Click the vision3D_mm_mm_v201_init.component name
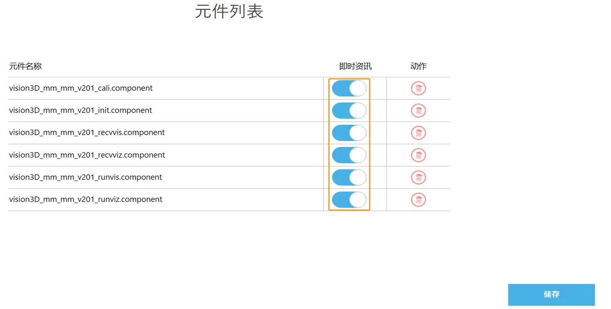This screenshot has width=611, height=309. coord(81,110)
